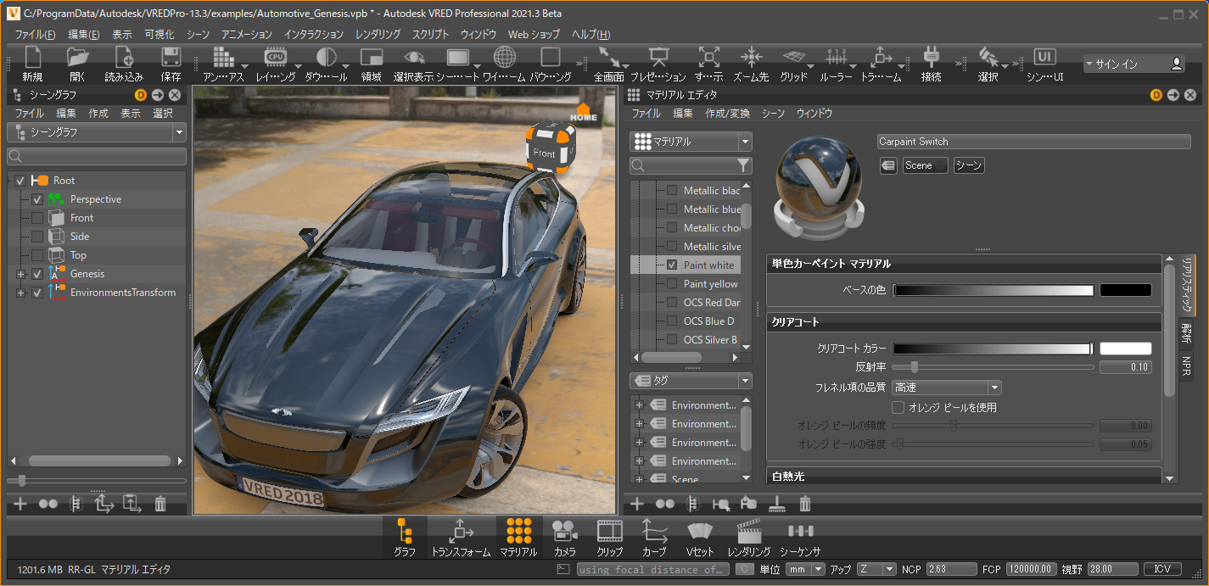The image size is (1209, 586).
Task: Click the white クリアコート カラー swatch
Action: point(1125,349)
